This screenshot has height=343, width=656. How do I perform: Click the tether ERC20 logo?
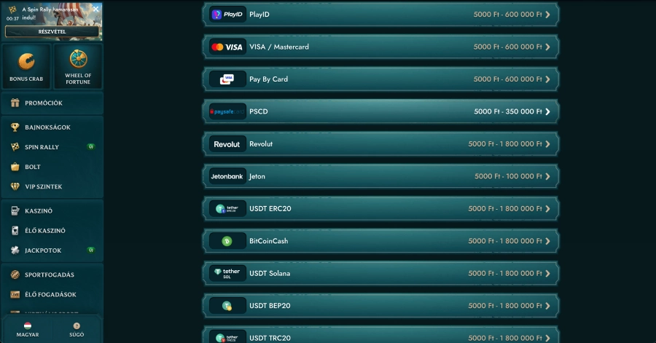click(227, 208)
